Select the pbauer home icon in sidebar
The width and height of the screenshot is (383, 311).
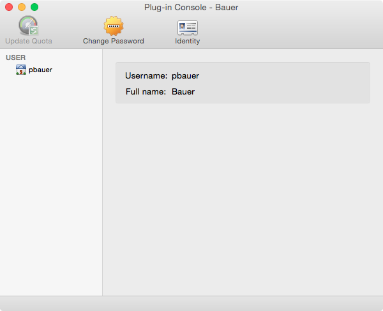pos(21,70)
